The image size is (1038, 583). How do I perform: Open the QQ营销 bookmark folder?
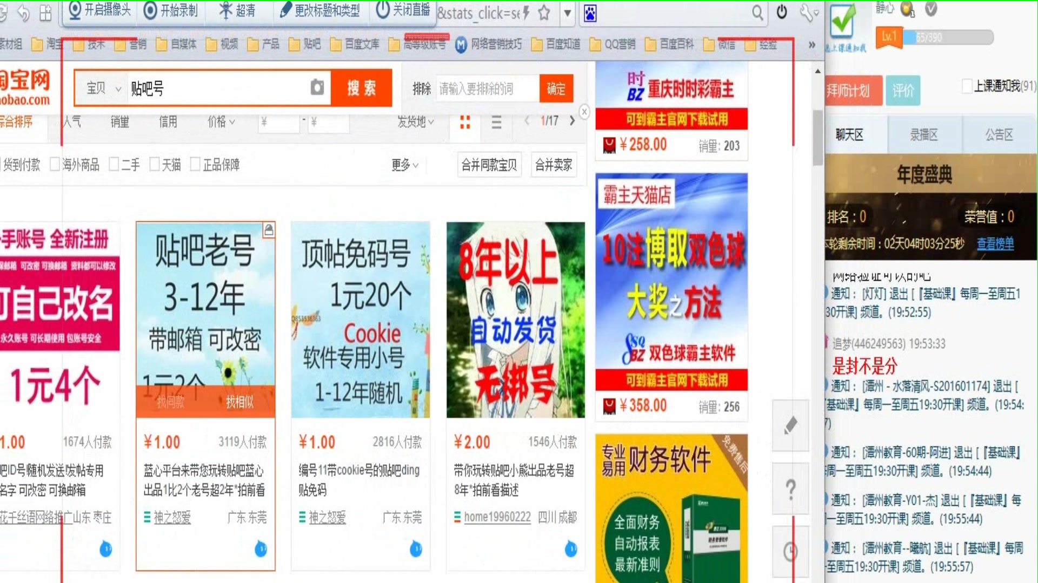pyautogui.click(x=613, y=44)
